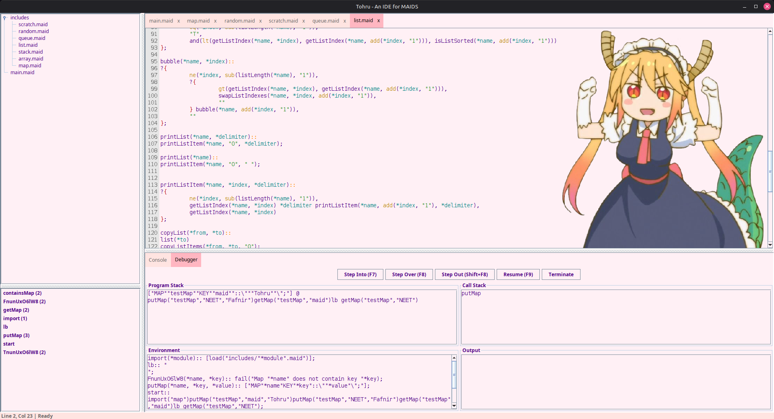This screenshot has width=774, height=419.
Task: Close the queue.maid editor tab
Action: (345, 21)
